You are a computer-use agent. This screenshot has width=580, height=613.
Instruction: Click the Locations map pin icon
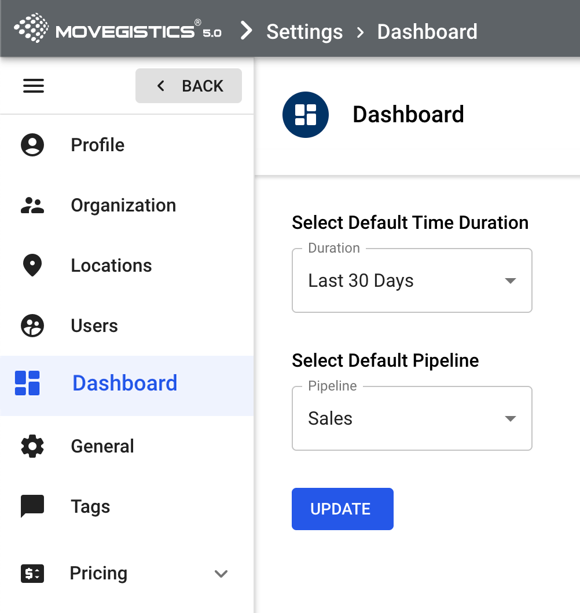click(x=32, y=265)
